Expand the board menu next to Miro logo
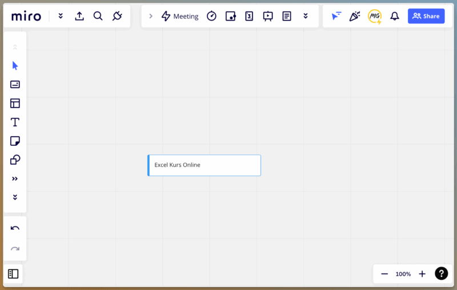The height and width of the screenshot is (290, 457). click(61, 16)
